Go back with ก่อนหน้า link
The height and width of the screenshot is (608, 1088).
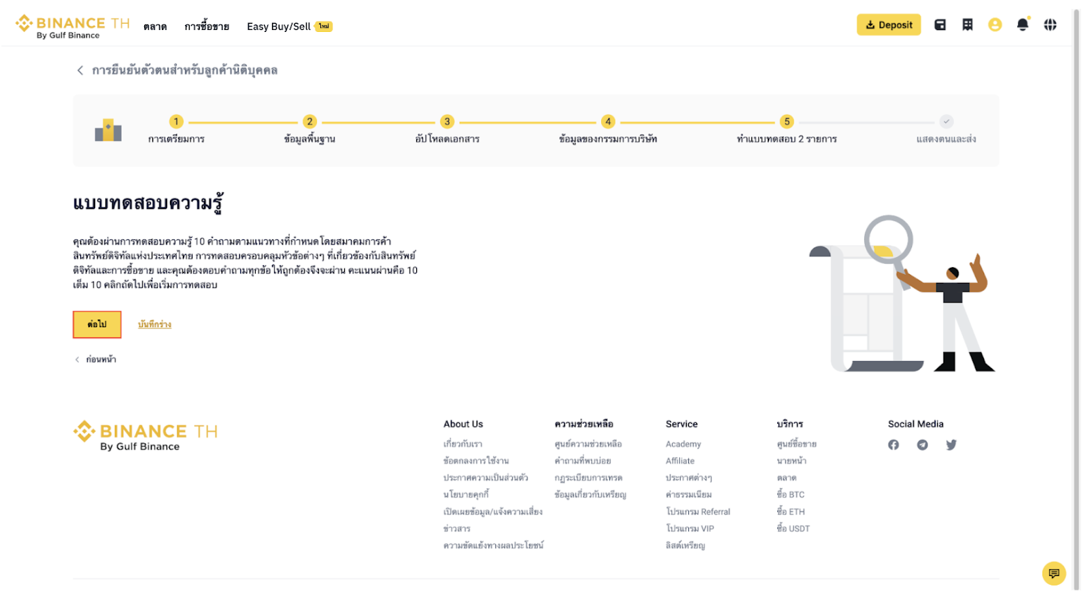(100, 359)
